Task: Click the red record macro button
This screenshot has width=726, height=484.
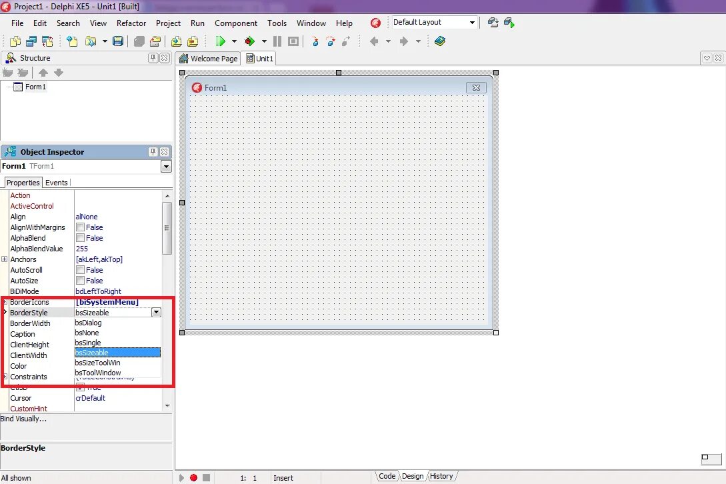Action: pos(193,477)
